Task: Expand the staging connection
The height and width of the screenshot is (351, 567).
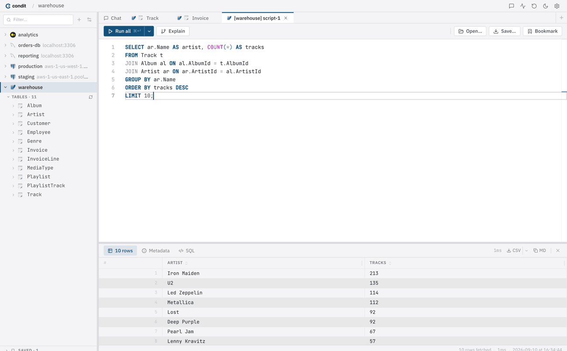Action: click(5, 77)
